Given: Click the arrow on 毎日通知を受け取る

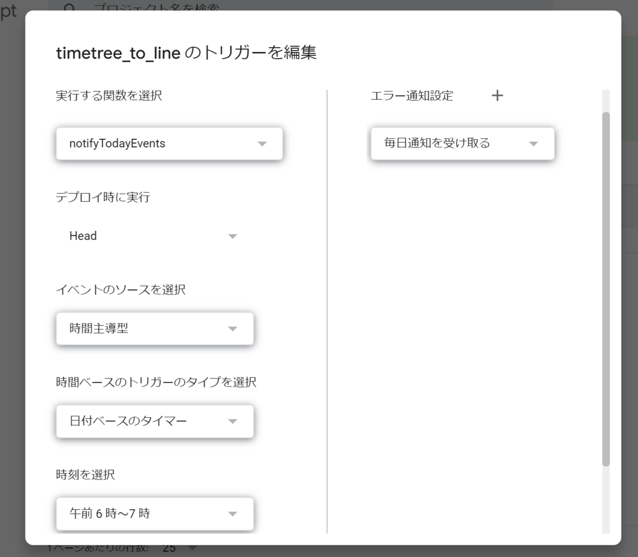Looking at the screenshot, I should [x=534, y=144].
